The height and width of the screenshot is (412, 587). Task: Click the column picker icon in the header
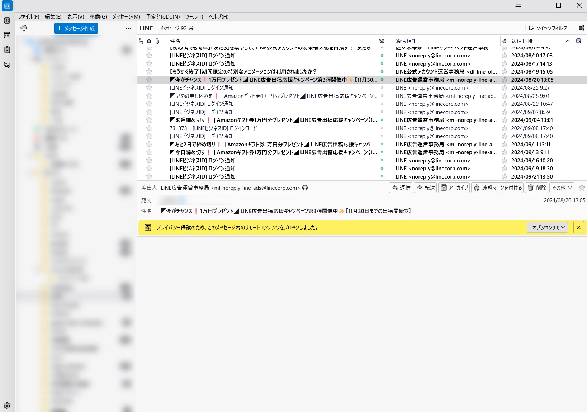pyautogui.click(x=578, y=41)
